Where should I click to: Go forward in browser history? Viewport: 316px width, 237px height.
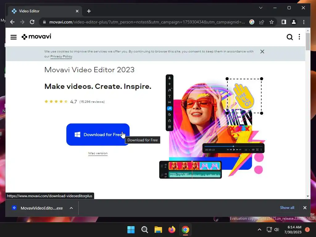(x=22, y=22)
